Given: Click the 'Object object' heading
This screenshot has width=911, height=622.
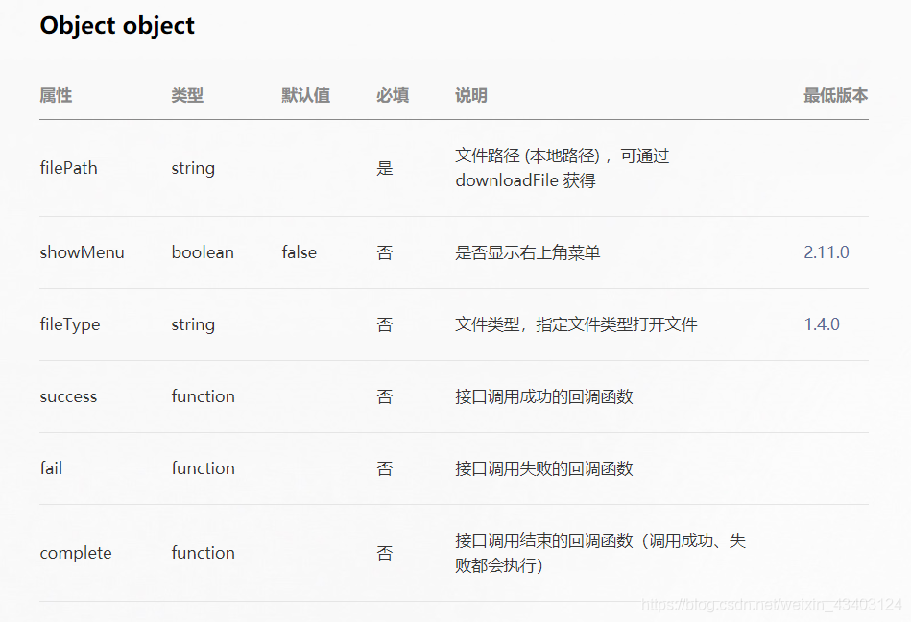Looking at the screenshot, I should pos(116,26).
